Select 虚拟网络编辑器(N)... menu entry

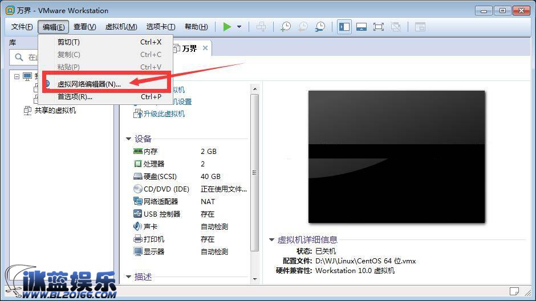[x=105, y=84]
